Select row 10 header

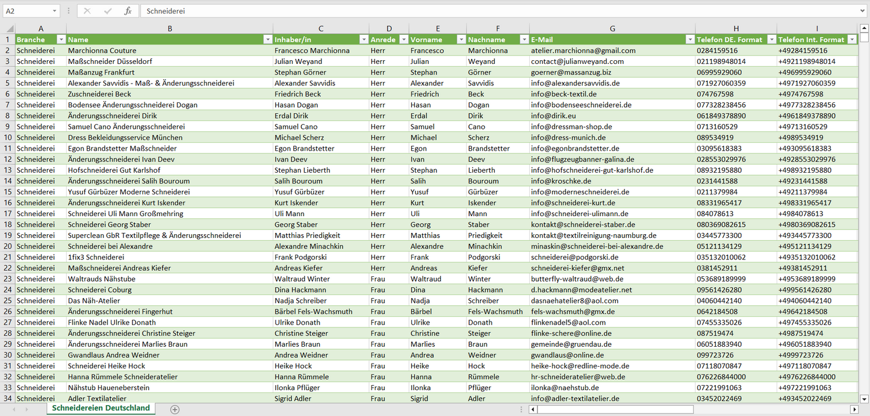pos(8,137)
